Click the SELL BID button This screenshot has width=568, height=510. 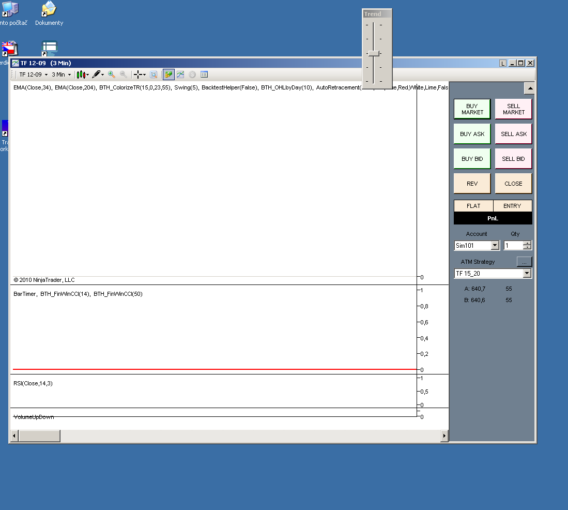[513, 159]
